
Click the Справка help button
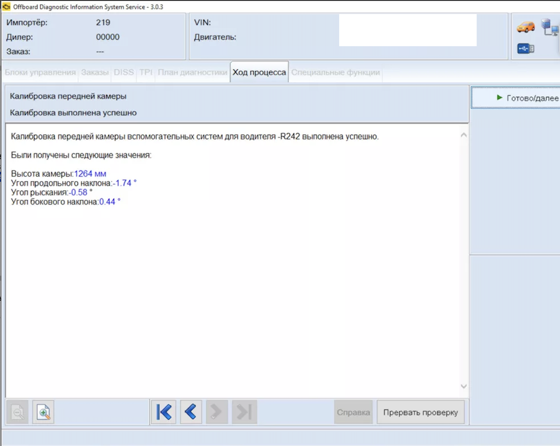coord(353,412)
